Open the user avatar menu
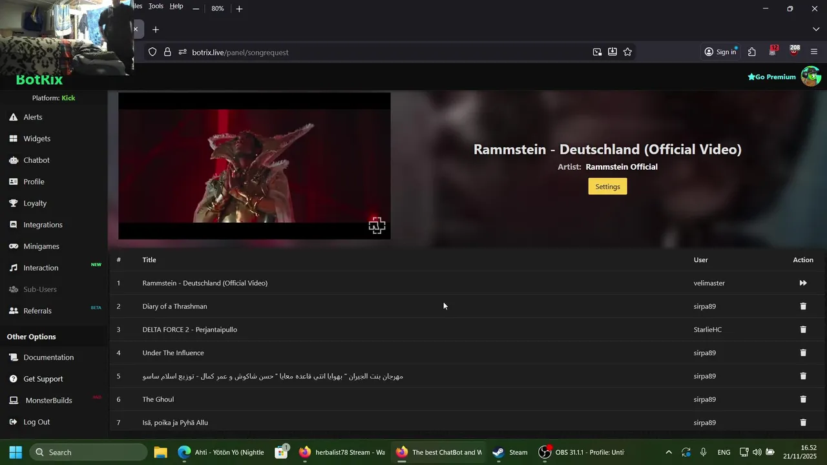 click(811, 76)
